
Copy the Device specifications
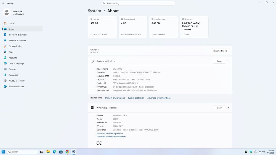[219, 61]
